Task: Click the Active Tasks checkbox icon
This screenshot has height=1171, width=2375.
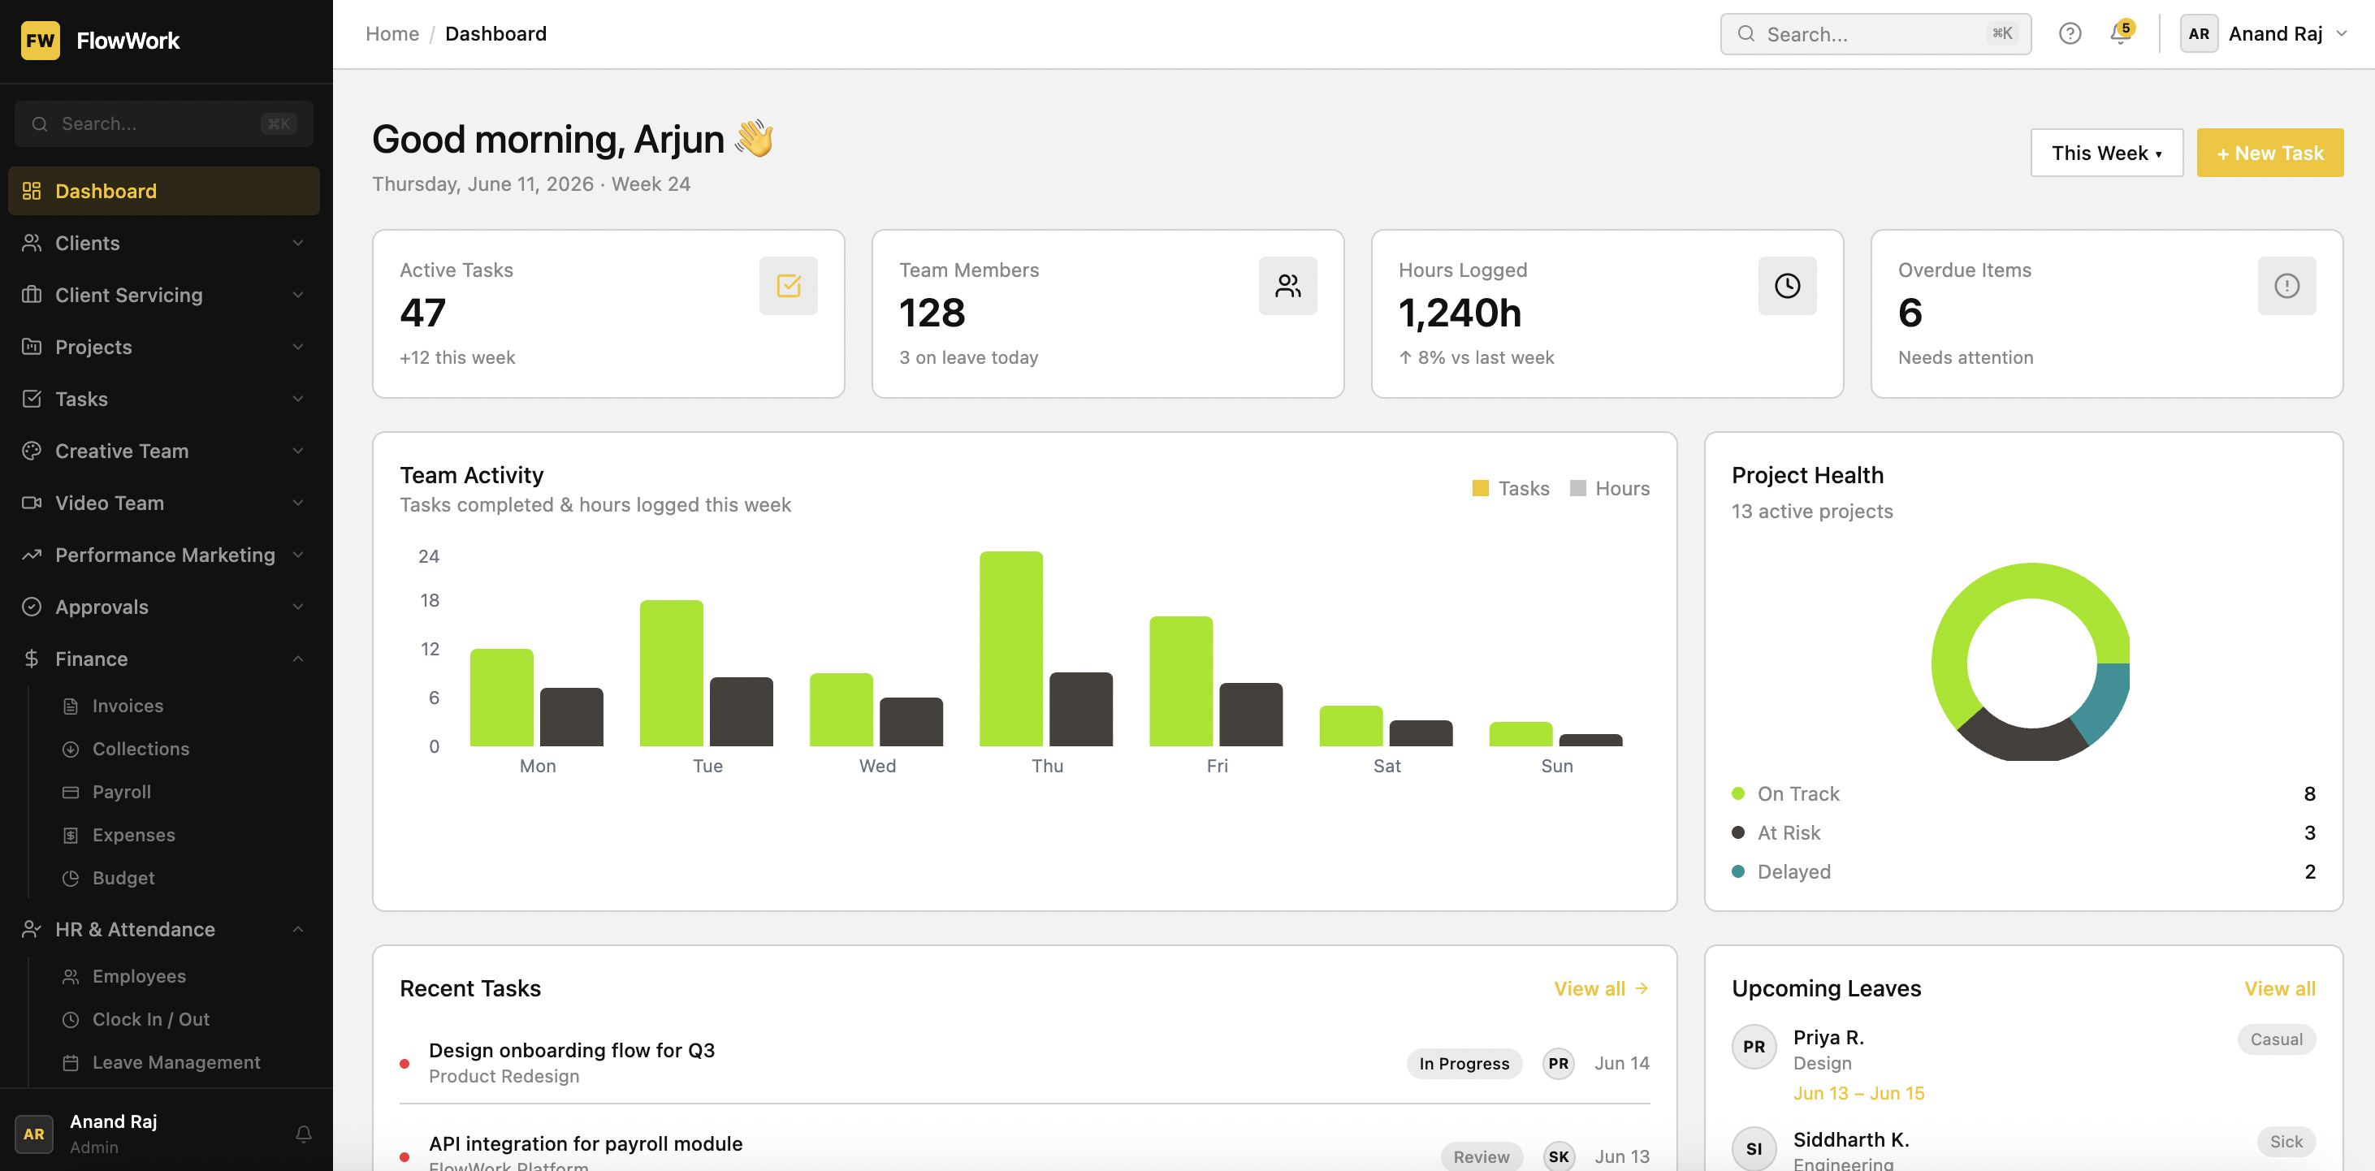Action: (x=789, y=286)
